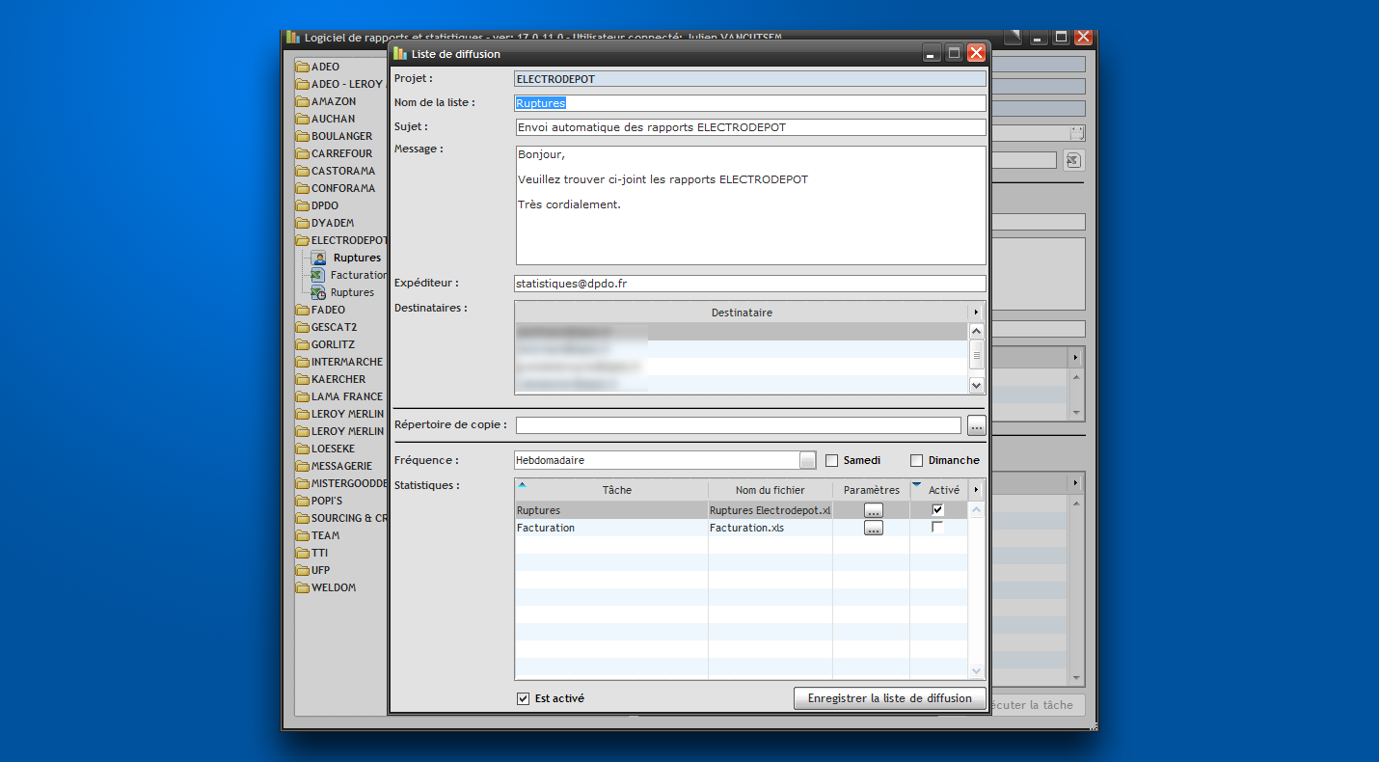Enable the Samedi checkbox

(832, 460)
